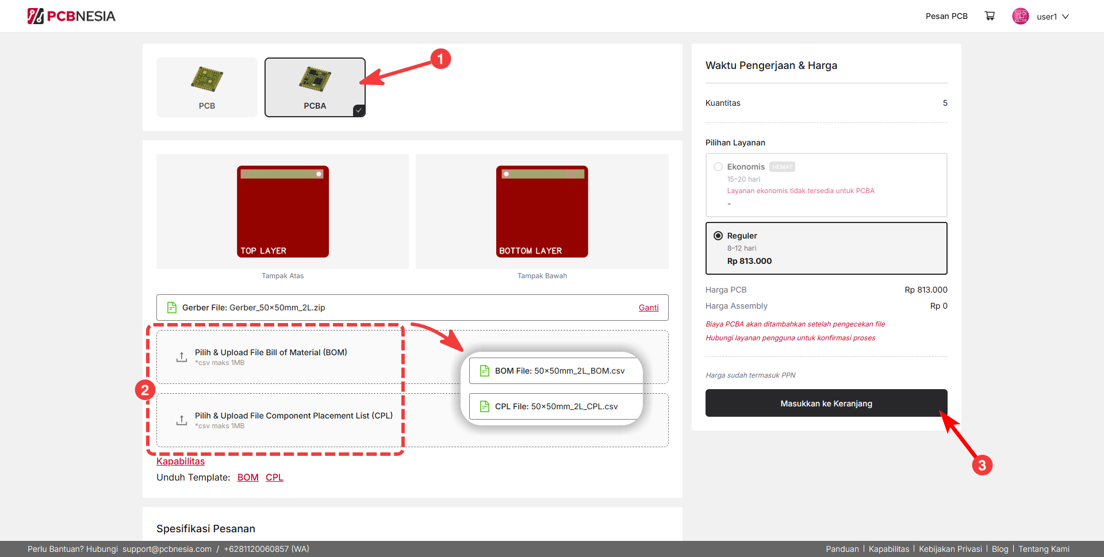Open Kapabilitas in the footer
1104x557 pixels.
point(889,549)
